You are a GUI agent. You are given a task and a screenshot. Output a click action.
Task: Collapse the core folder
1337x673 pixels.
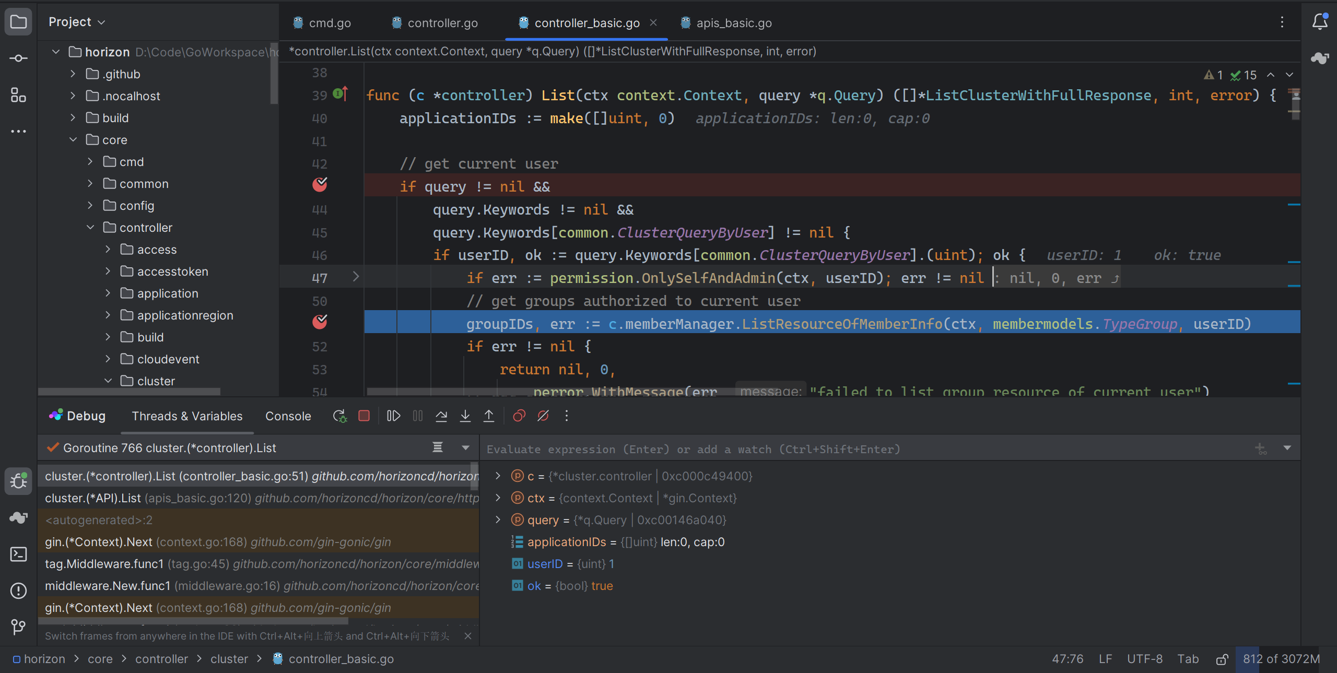pyautogui.click(x=73, y=139)
